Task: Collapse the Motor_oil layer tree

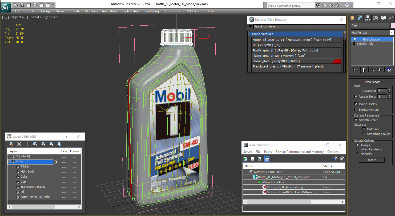Action: (10, 162)
